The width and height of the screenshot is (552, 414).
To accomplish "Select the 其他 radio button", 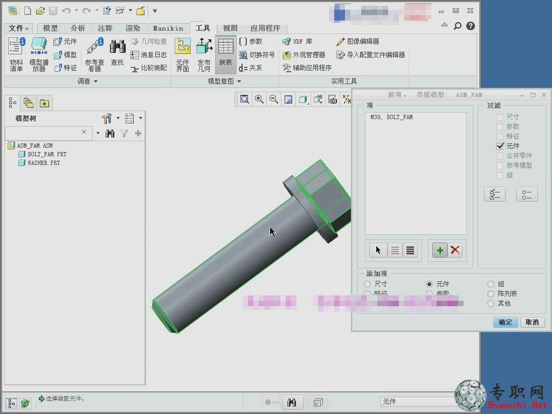I will tap(491, 303).
